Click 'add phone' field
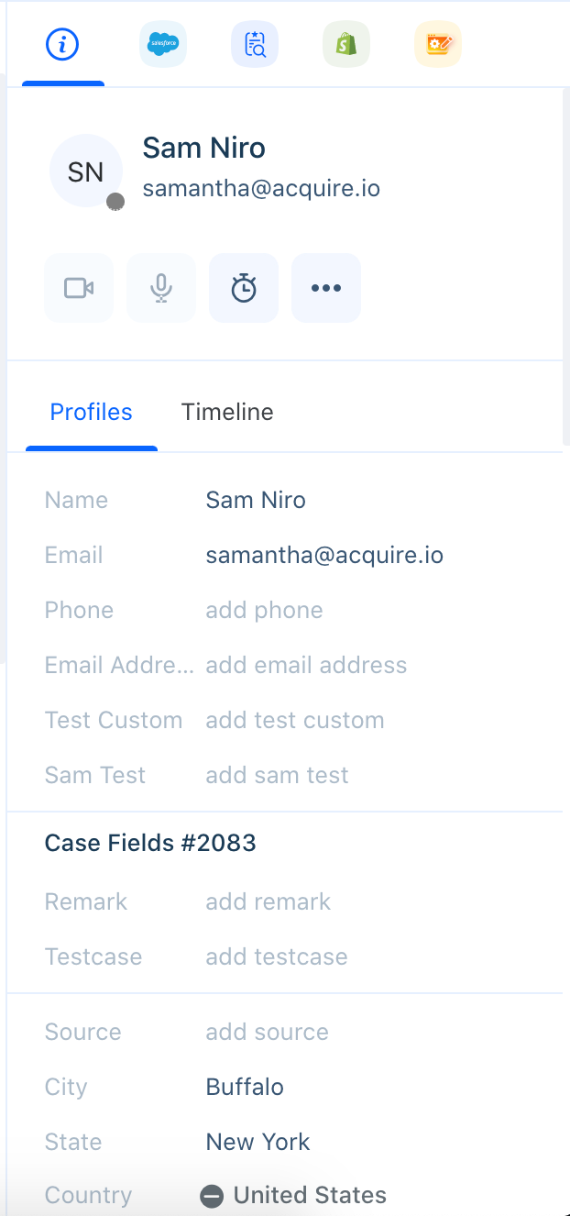The height and width of the screenshot is (1216, 570). (x=265, y=610)
